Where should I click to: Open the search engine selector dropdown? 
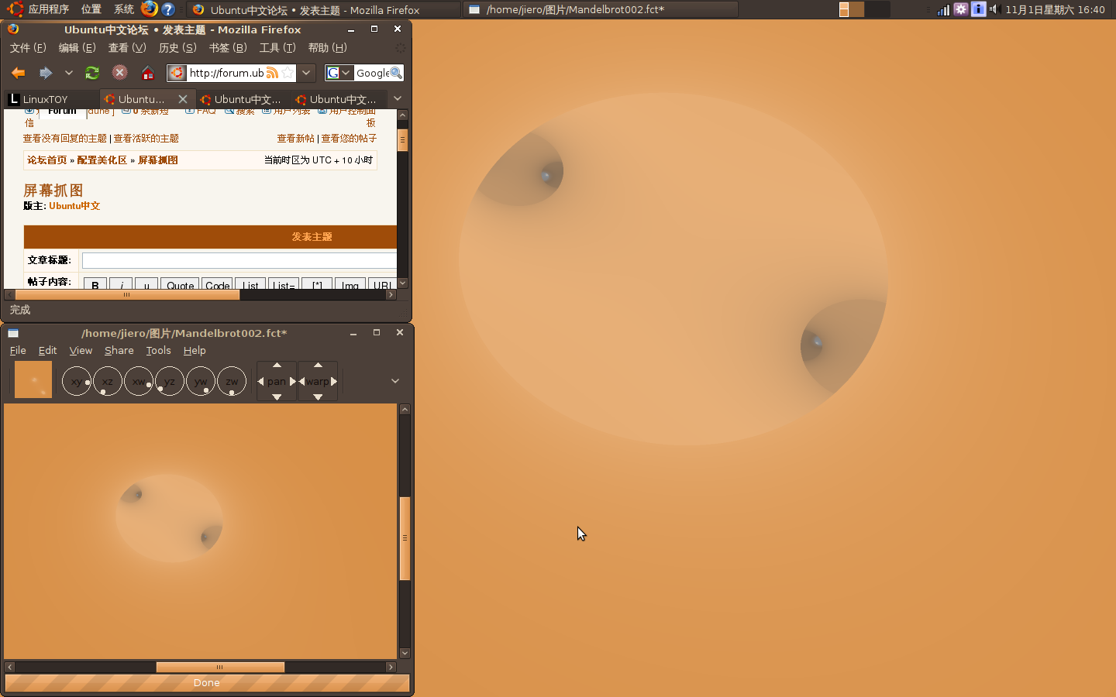point(346,73)
